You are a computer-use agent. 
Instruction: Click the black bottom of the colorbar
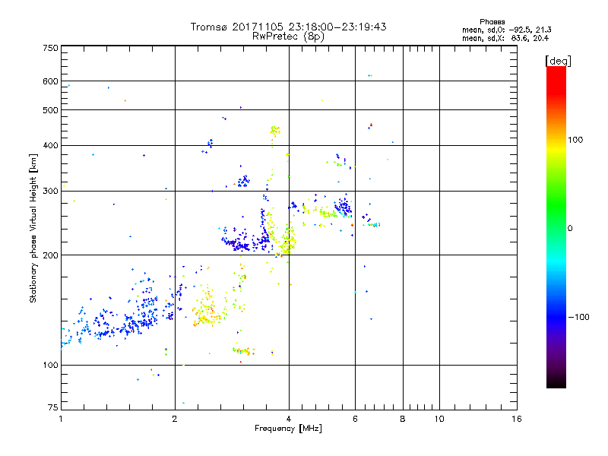click(x=556, y=382)
